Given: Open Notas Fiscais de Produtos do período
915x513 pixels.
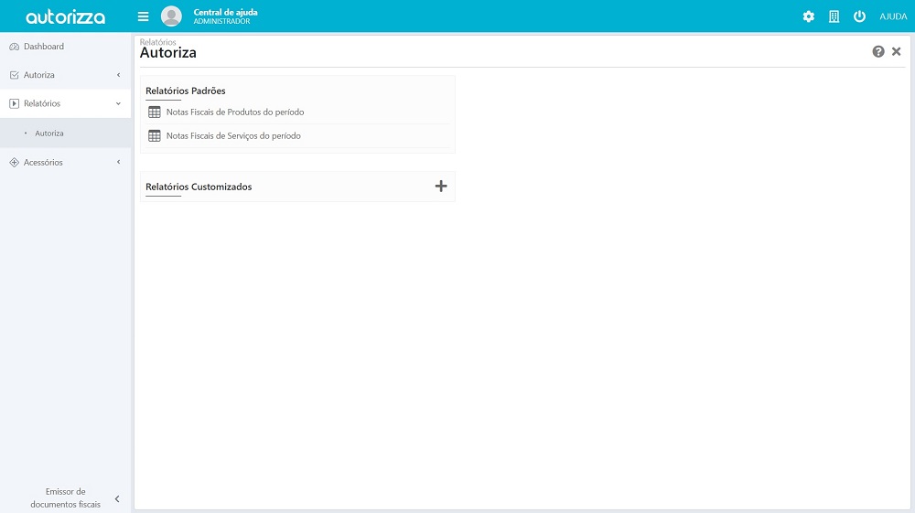Looking at the screenshot, I should (x=235, y=112).
